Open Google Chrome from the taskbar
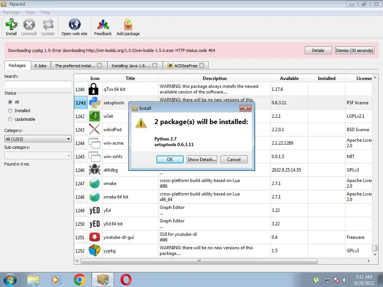The image size is (383, 287). pyautogui.click(x=79, y=280)
